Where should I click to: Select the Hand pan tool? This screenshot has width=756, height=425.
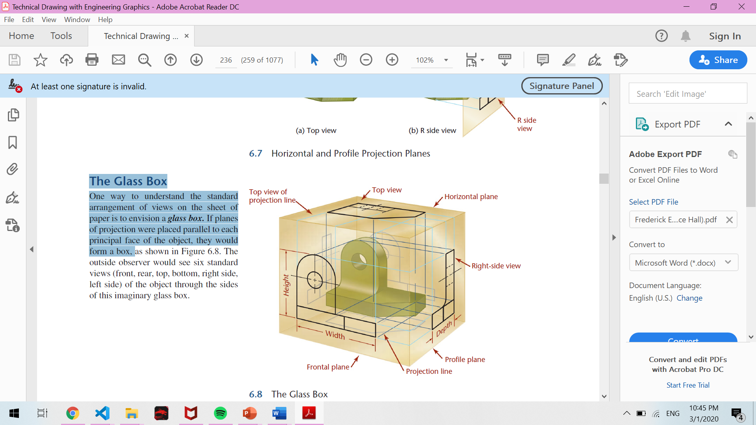[x=340, y=60]
